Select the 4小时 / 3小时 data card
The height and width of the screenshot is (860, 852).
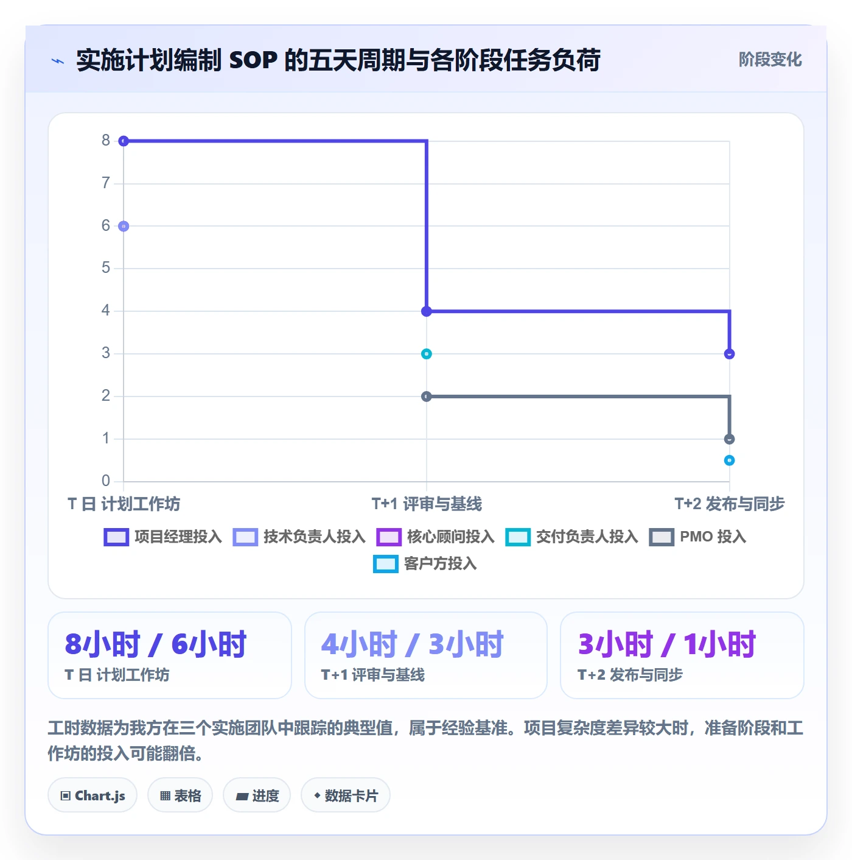pyautogui.click(x=426, y=655)
